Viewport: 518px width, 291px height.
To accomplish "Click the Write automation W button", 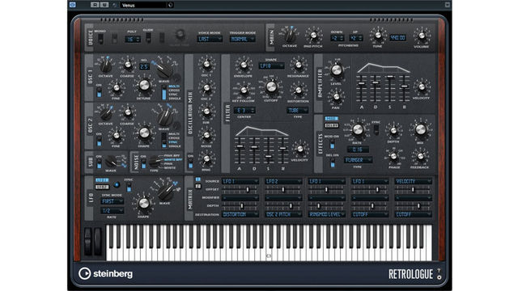I will click(x=104, y=5).
